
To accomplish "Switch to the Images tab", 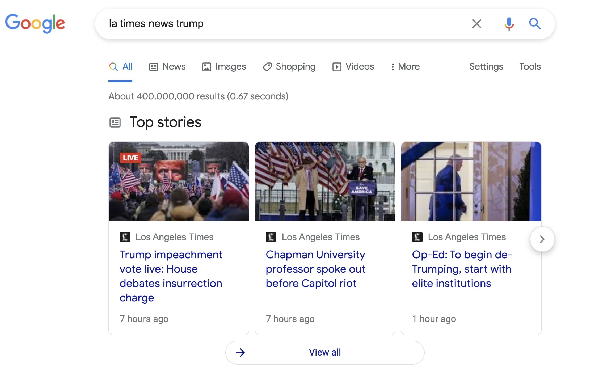I will (x=224, y=66).
